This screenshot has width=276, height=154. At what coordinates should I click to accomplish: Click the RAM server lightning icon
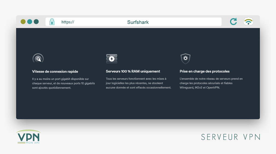[111, 58]
